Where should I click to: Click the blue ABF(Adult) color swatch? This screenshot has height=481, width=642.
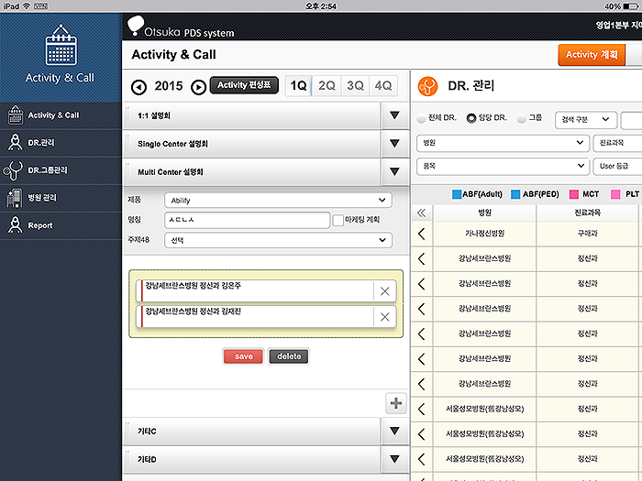(x=457, y=194)
